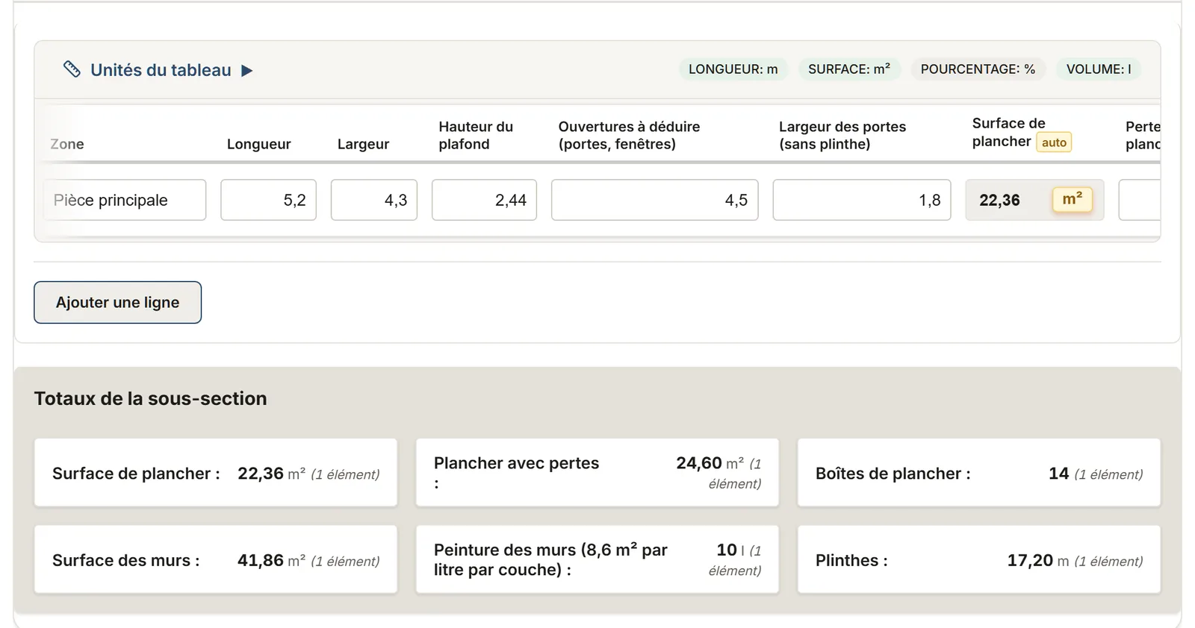Viewport: 1195px width, 628px height.
Task: Click the Largeur field showing 4,3
Action: click(374, 200)
